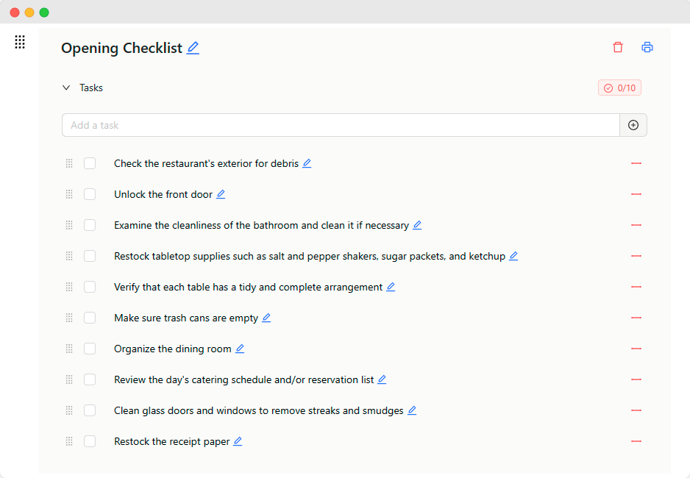Click the 'Tasks' section header label
The width and height of the screenshot is (690, 478).
click(x=91, y=88)
